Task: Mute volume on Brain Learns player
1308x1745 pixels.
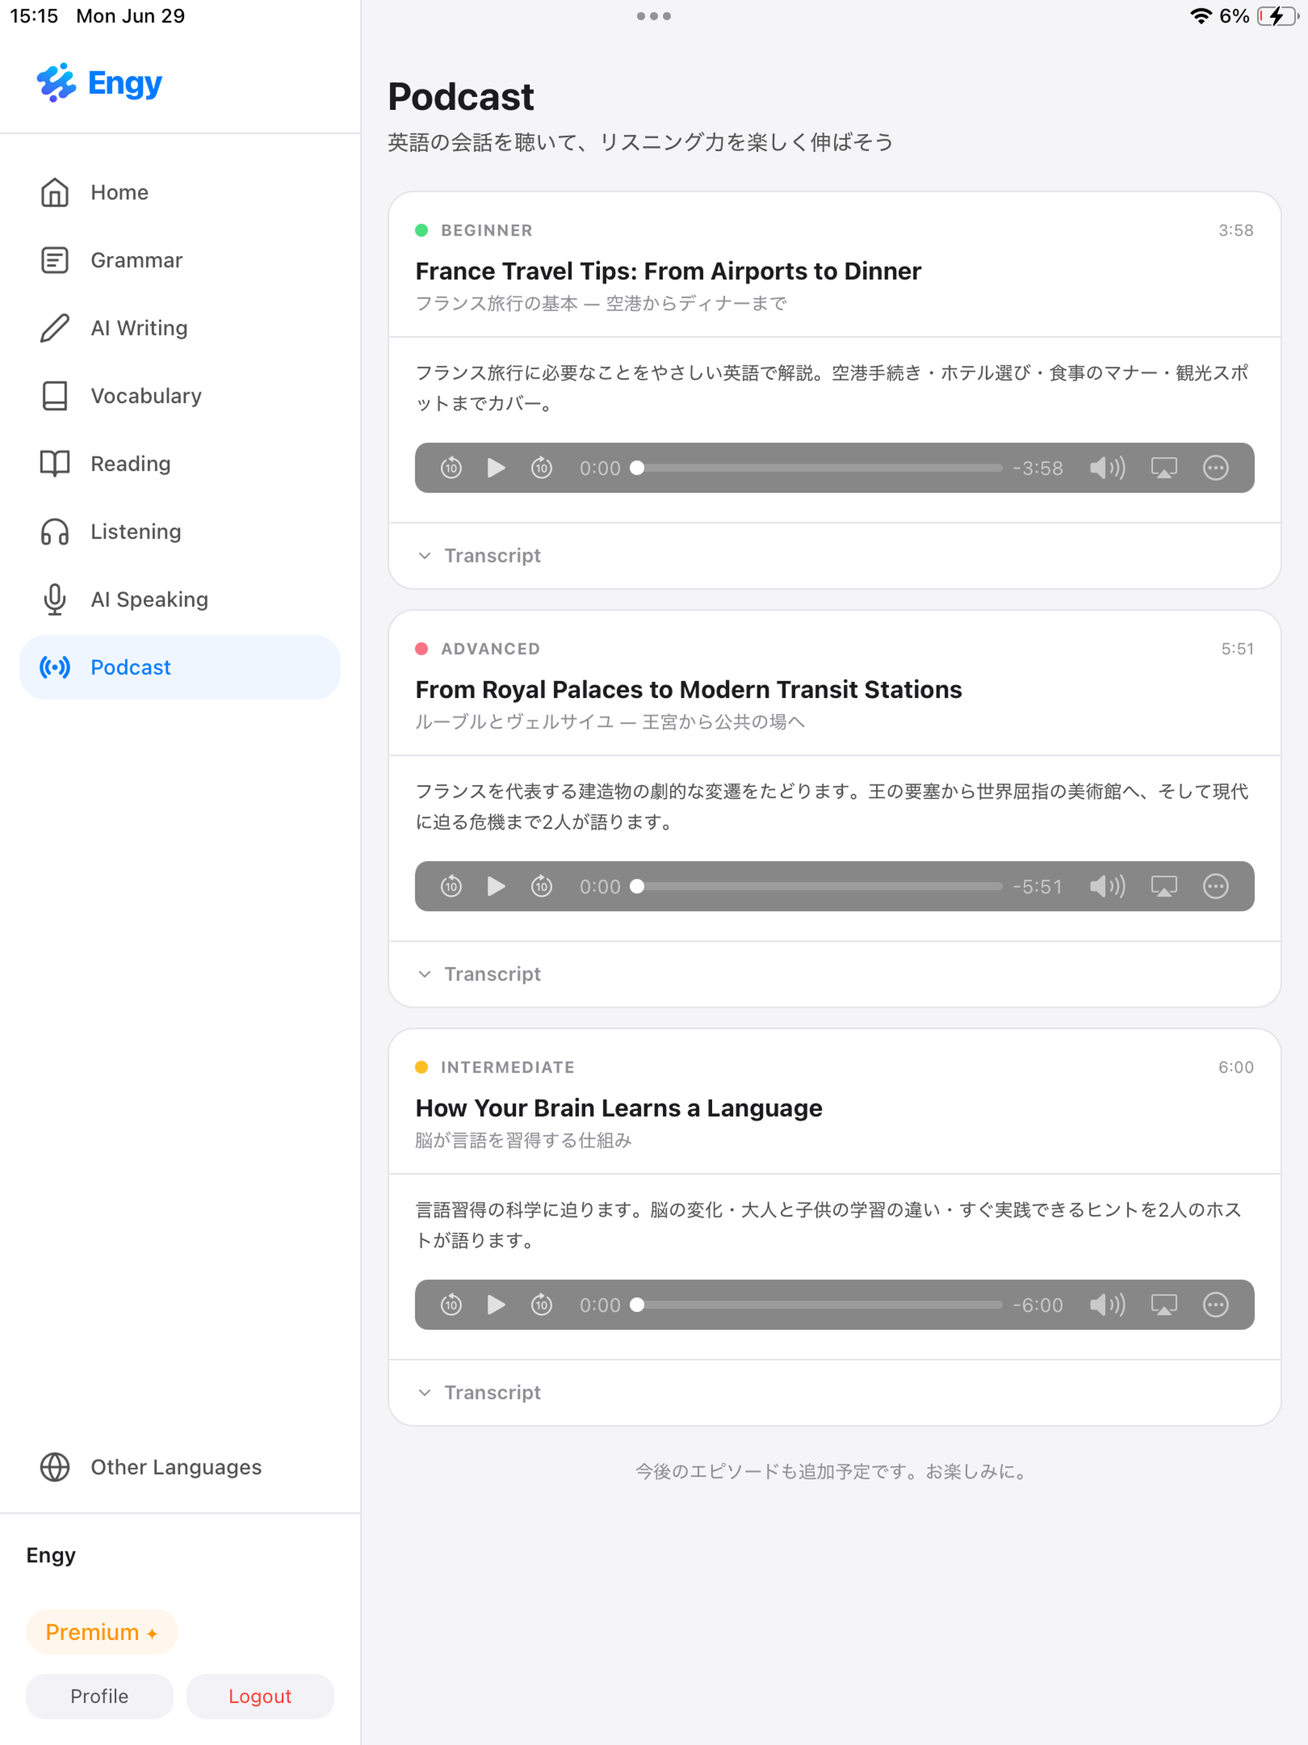Action: 1107,1305
